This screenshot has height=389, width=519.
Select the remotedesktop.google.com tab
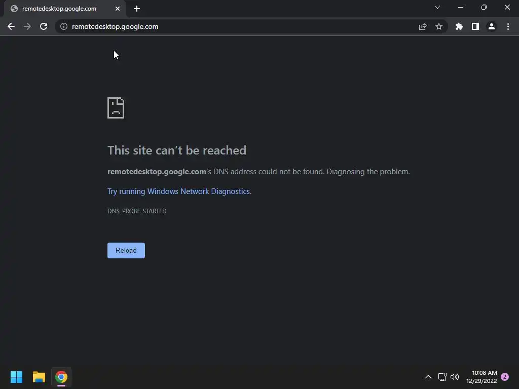(64, 9)
